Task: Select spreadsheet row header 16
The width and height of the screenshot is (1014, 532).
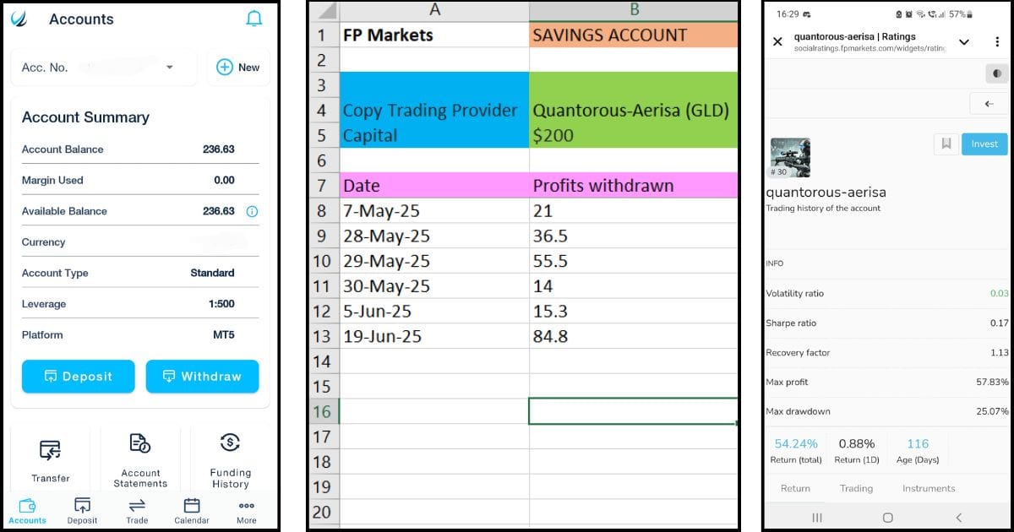Action: 322,411
